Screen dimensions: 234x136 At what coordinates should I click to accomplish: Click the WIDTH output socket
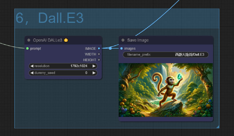point(99,54)
